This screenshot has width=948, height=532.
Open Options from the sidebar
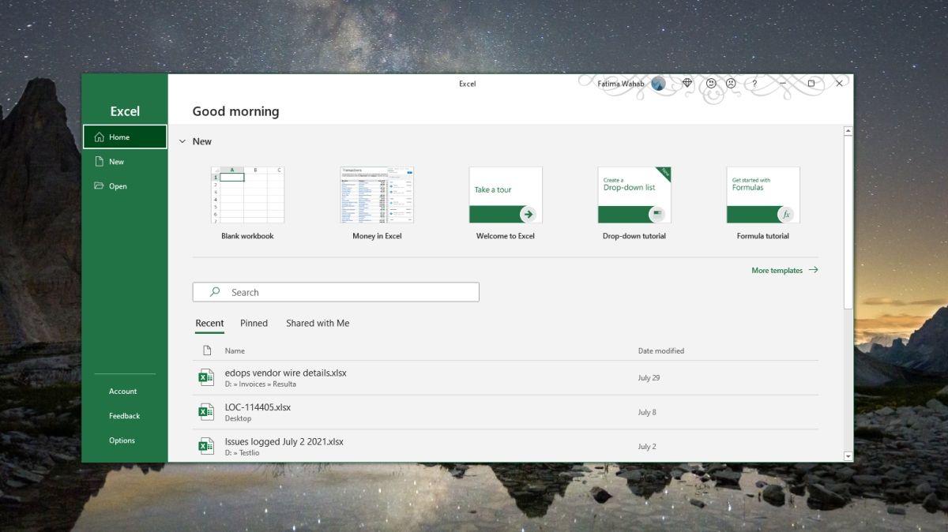tap(122, 440)
